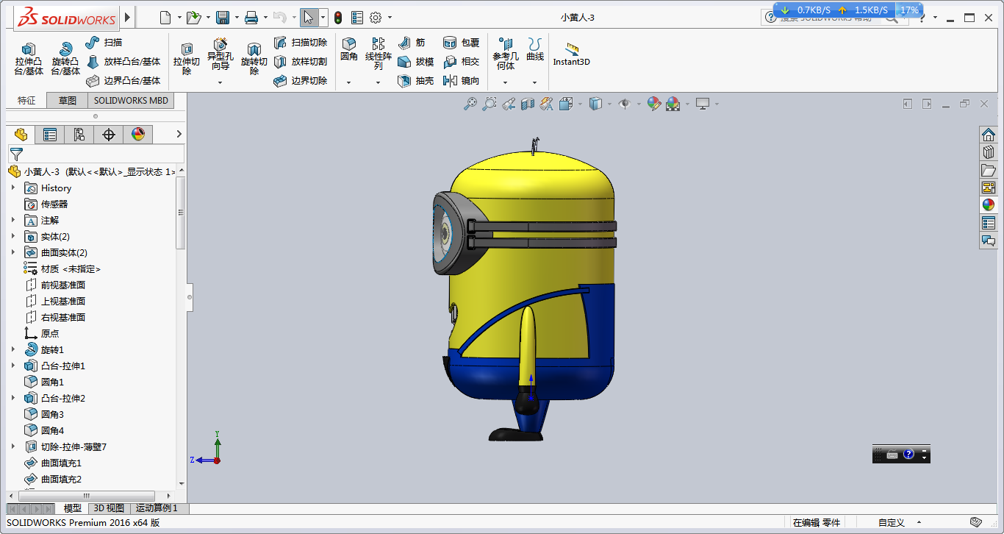
Task: Toggle Instant3D mode
Action: pos(572,55)
